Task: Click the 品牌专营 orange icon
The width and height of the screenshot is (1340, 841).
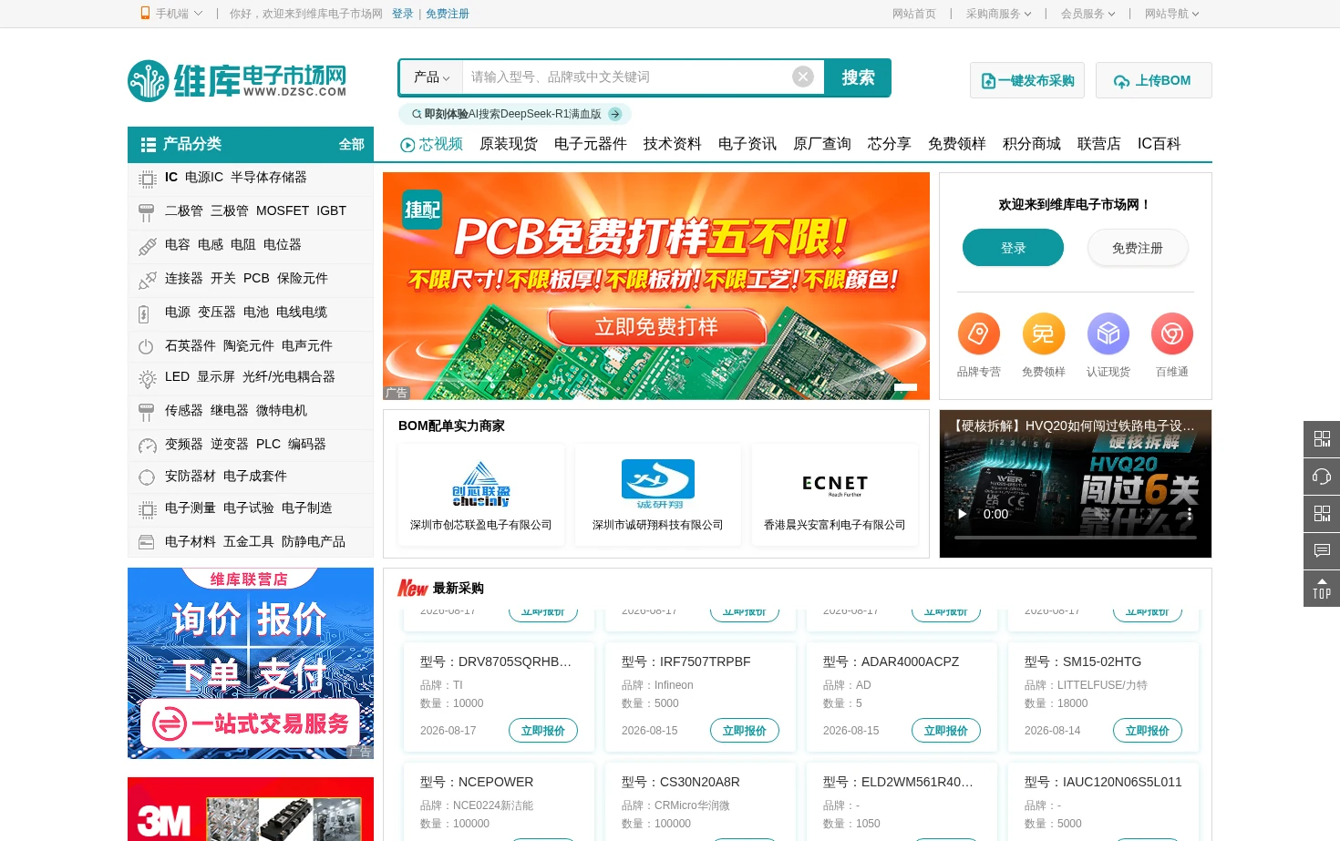Action: pos(979,333)
